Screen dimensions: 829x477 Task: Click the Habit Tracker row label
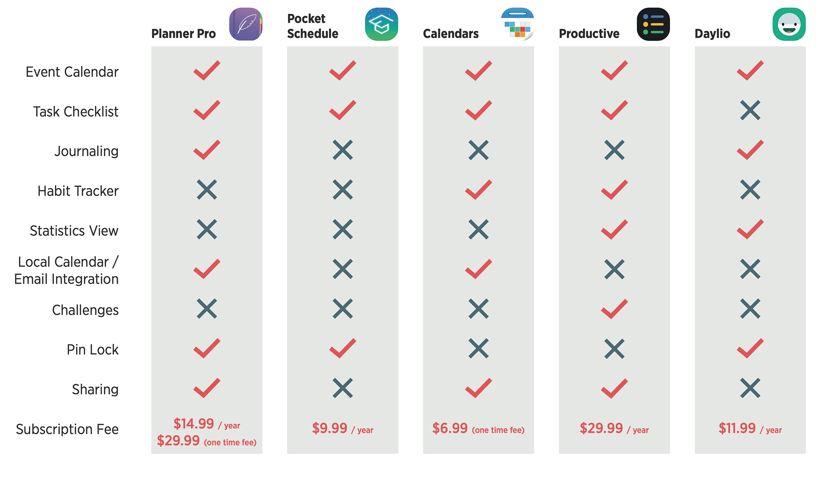[78, 191]
